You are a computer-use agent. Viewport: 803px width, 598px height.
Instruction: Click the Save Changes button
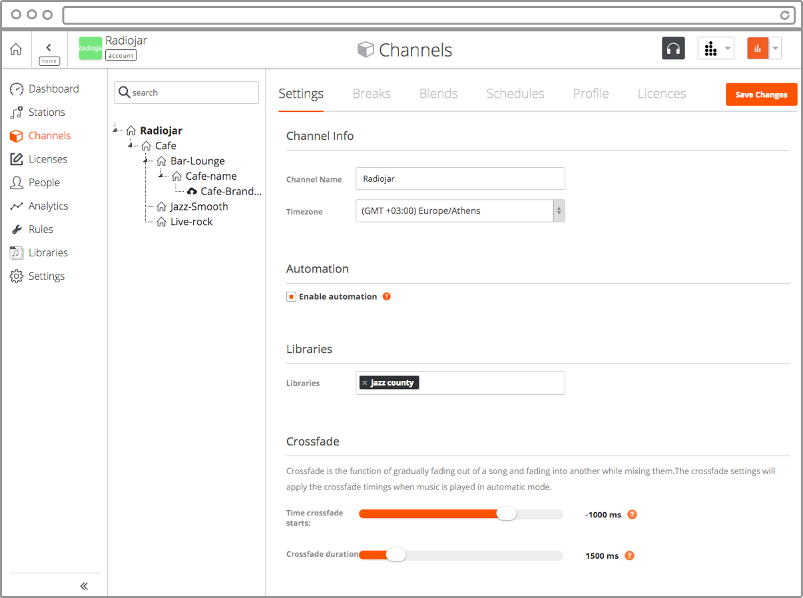click(761, 95)
